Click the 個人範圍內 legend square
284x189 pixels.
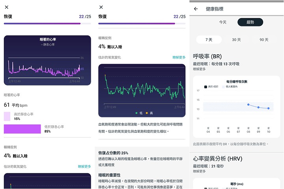[223, 87]
